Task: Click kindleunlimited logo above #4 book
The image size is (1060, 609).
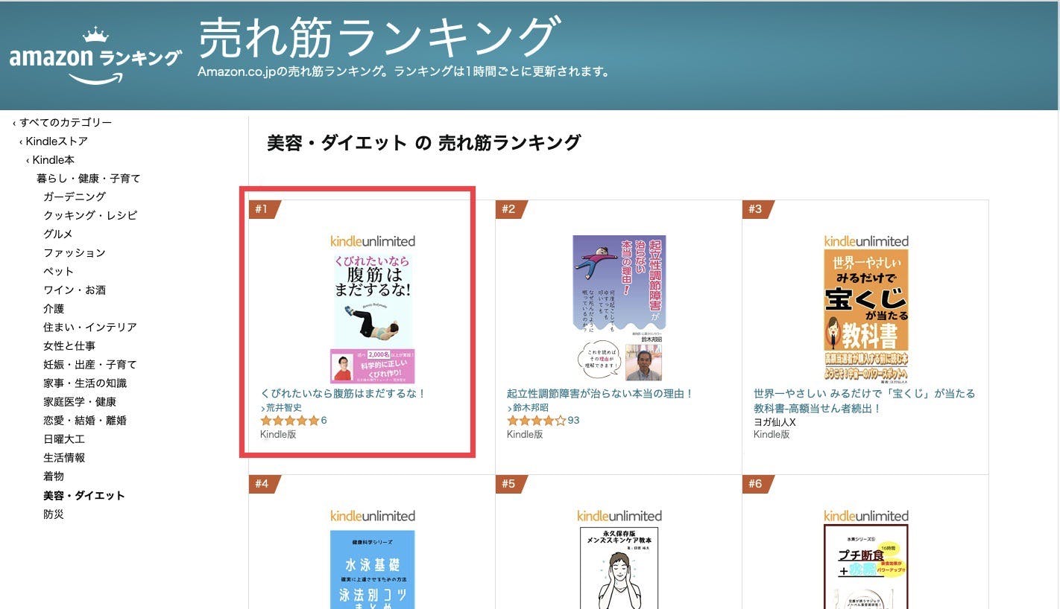Action: coord(373,516)
